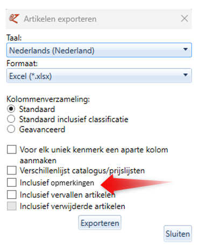198x245 pixels.
Task: Click the Formaat label text
Action: point(22,64)
